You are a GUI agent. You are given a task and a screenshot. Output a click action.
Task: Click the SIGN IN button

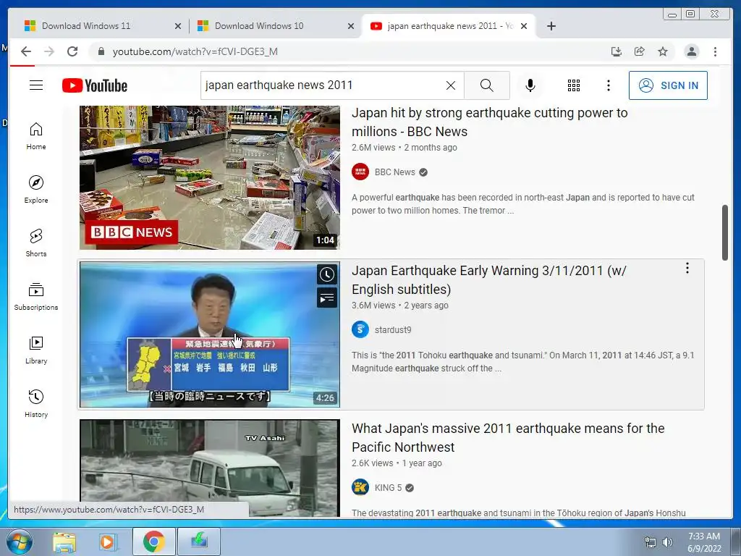click(668, 85)
